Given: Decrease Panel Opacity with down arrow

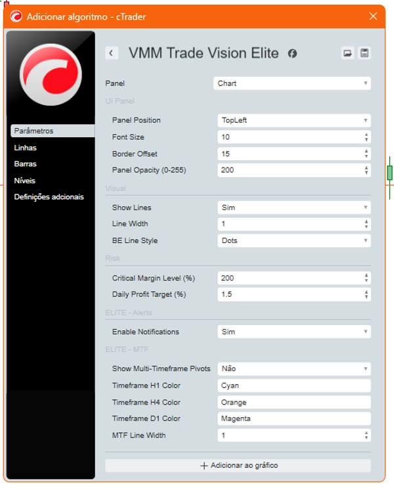Looking at the screenshot, I should (366, 173).
